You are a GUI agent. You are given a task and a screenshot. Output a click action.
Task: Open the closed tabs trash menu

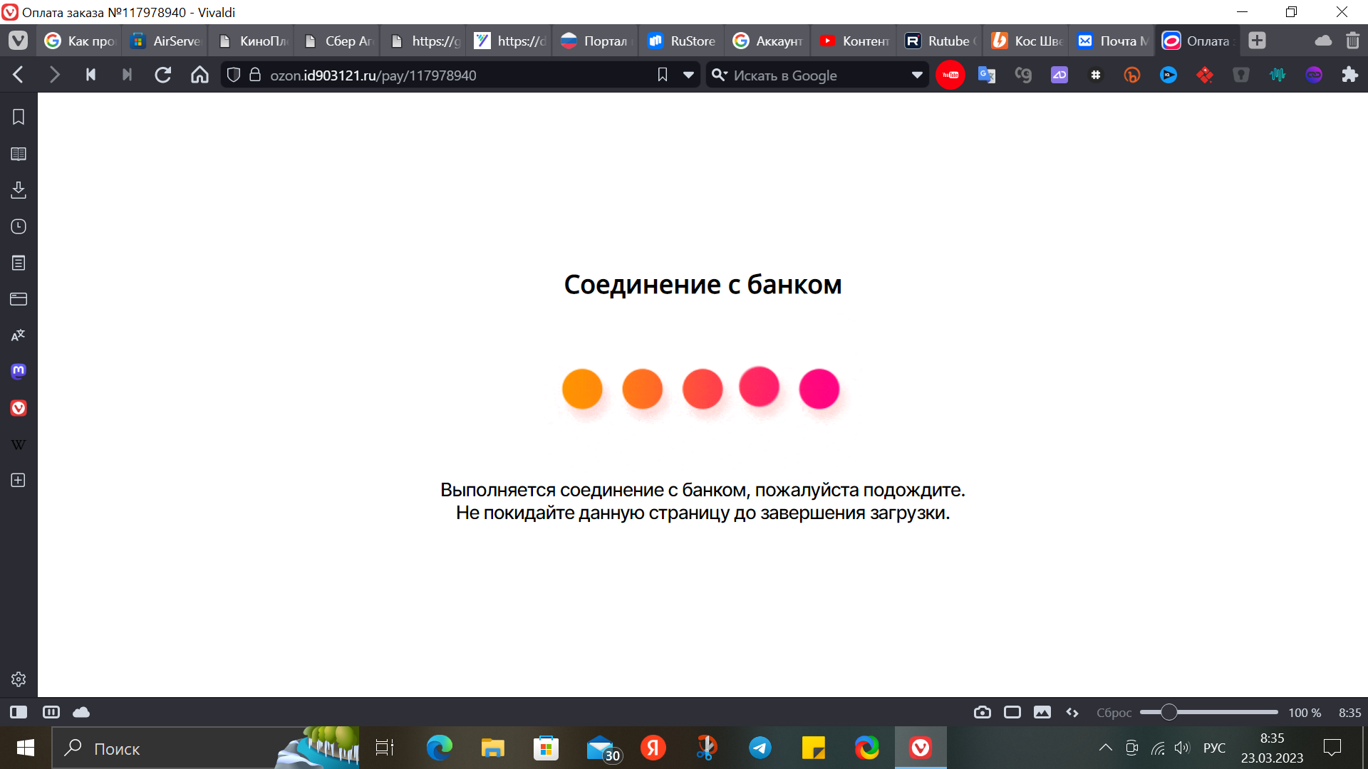[1353, 41]
